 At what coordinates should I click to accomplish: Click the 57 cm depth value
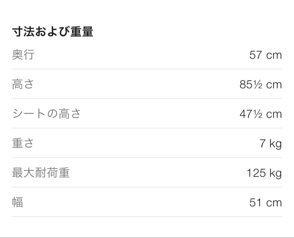tap(265, 55)
